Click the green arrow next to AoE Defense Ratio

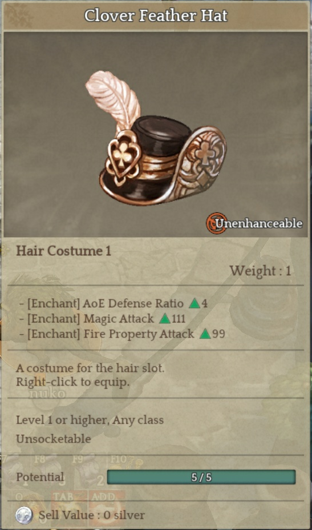pos(195,303)
